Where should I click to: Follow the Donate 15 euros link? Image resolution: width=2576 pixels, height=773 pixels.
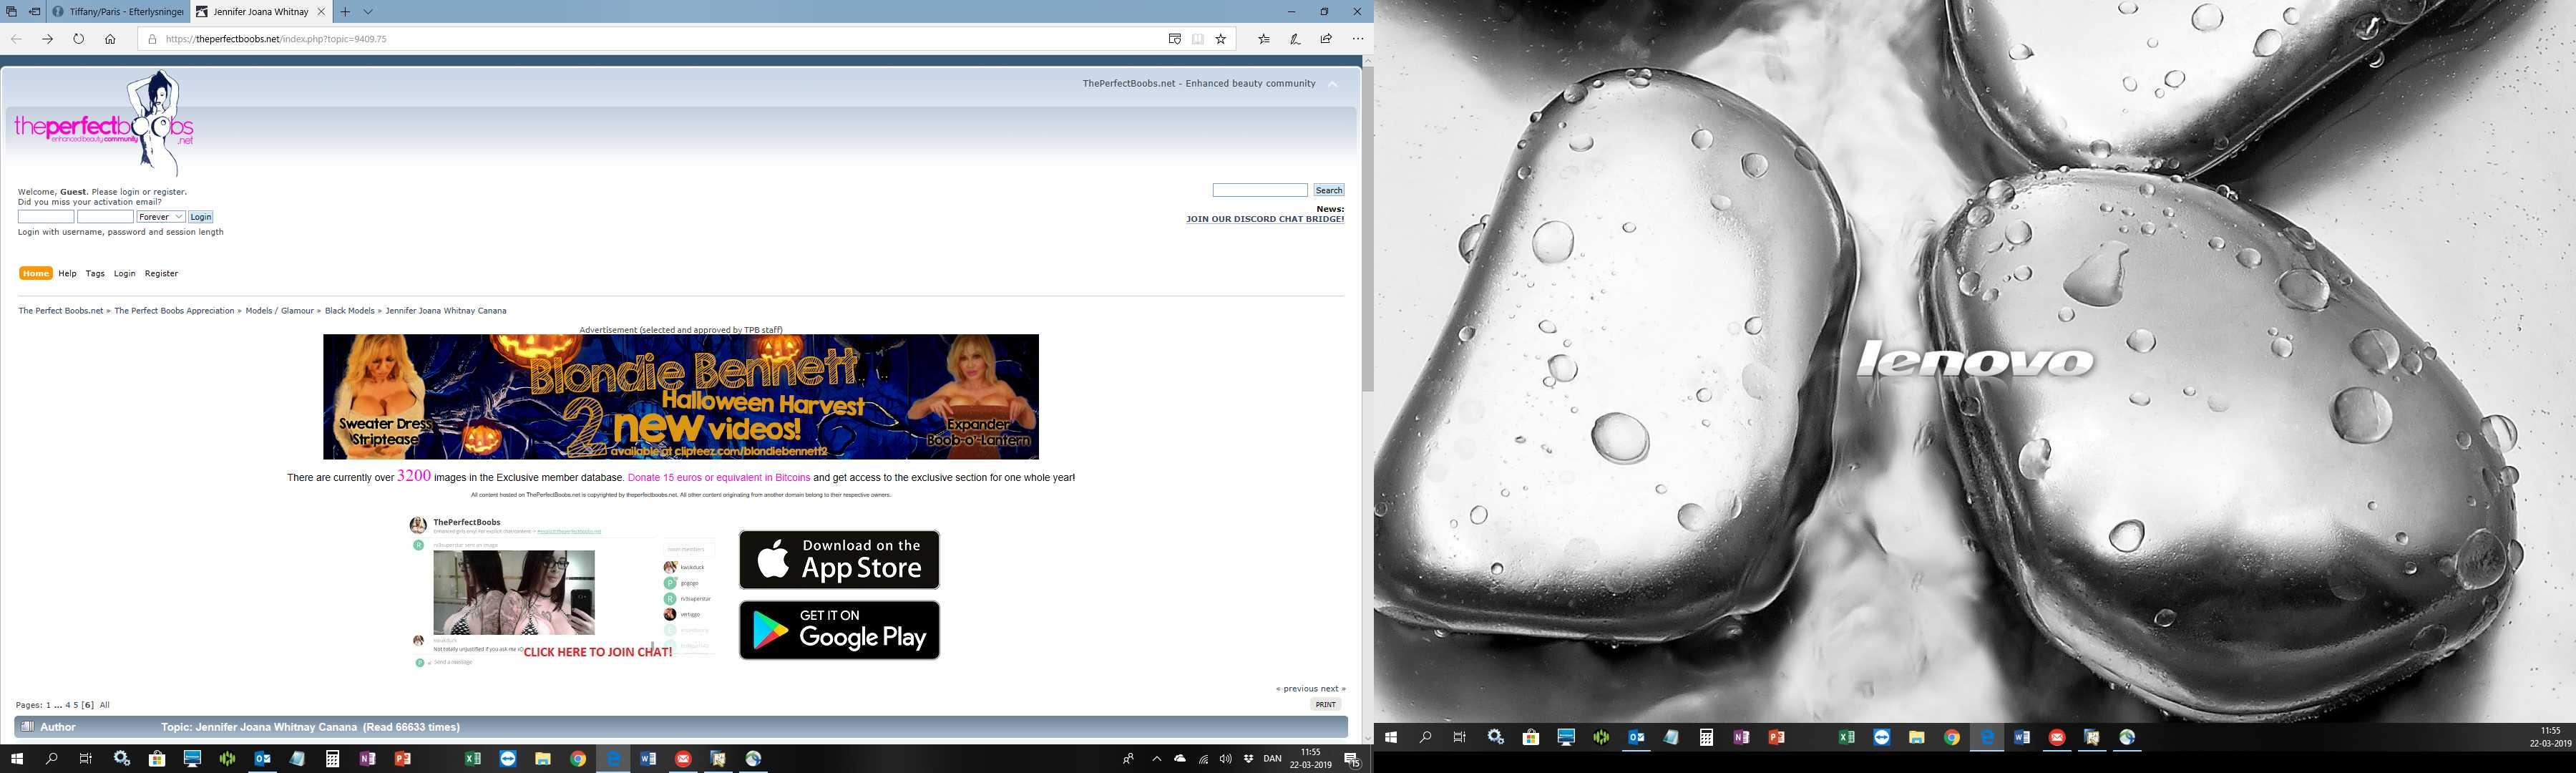click(x=719, y=478)
